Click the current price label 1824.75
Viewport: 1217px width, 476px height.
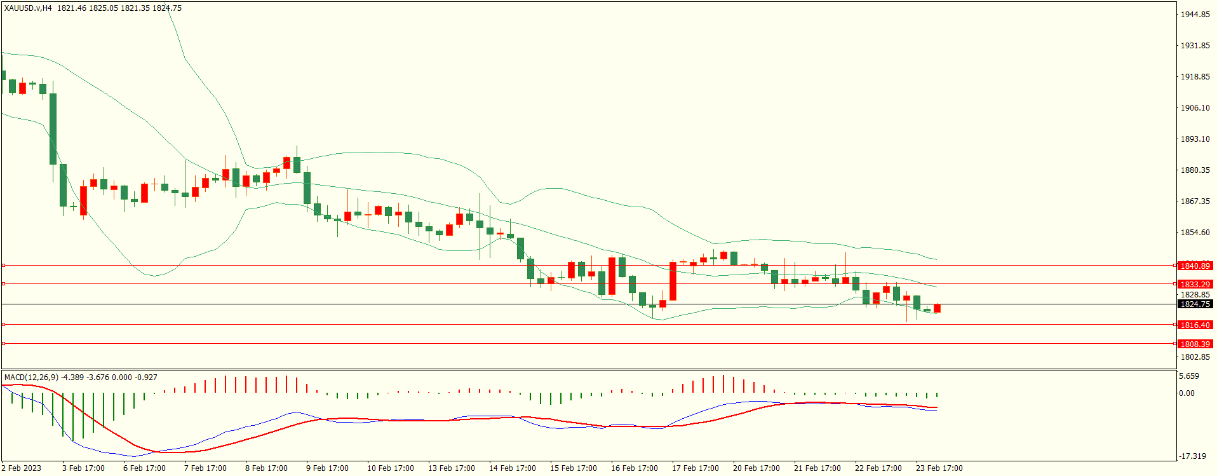pos(1195,304)
